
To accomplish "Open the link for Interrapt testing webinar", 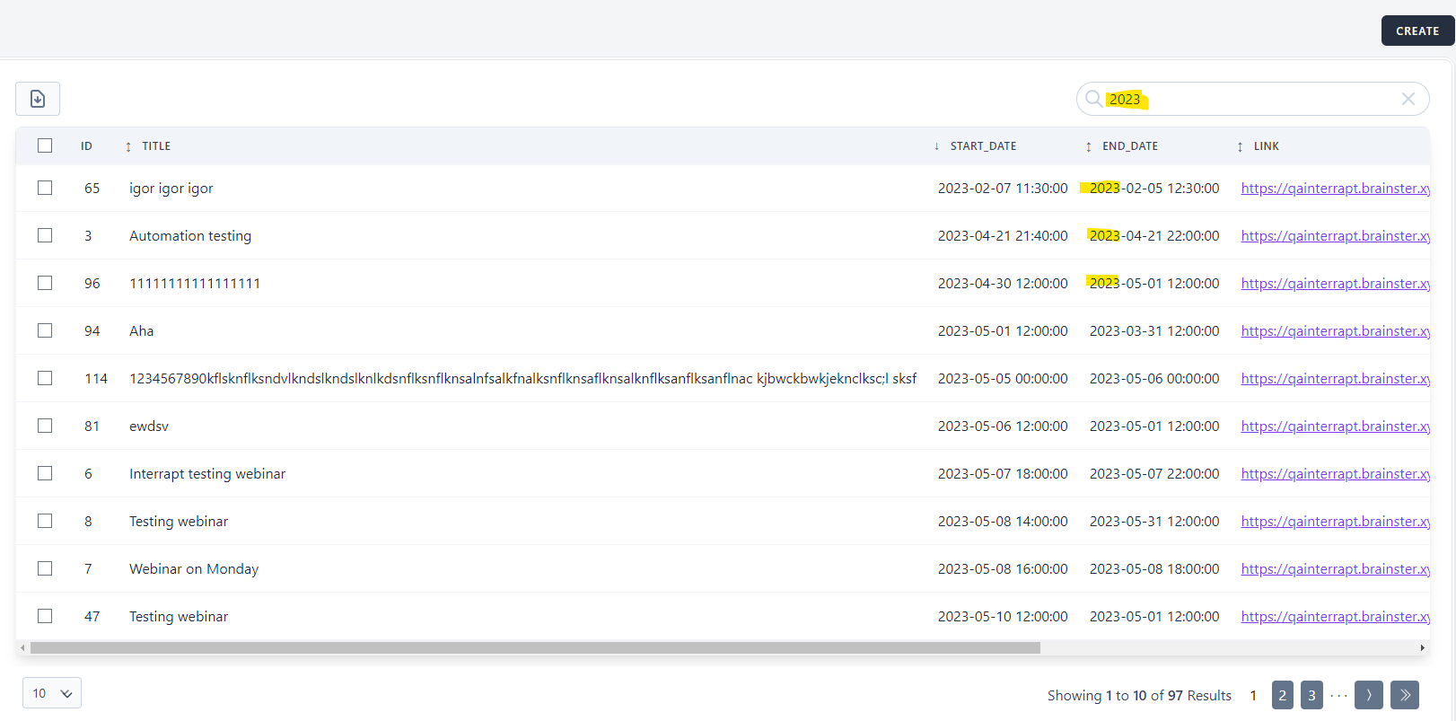I will tap(1335, 473).
